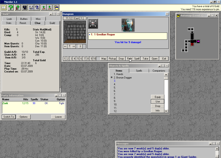
Task: Switch to the Spells tab
Action: tap(139, 71)
